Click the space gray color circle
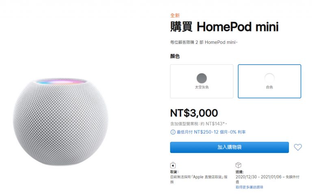This screenshot has width=312, height=194. (201, 78)
